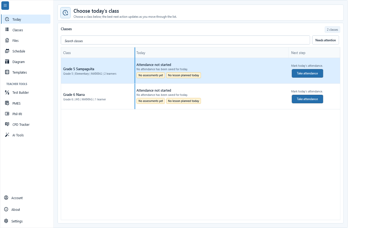Click the About info icon

6,209
